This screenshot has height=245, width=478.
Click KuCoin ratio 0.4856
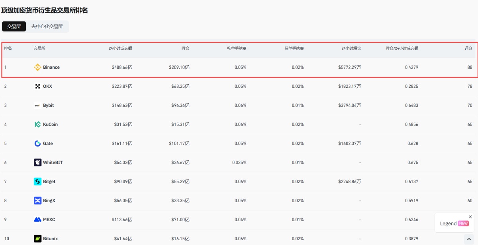click(412, 125)
